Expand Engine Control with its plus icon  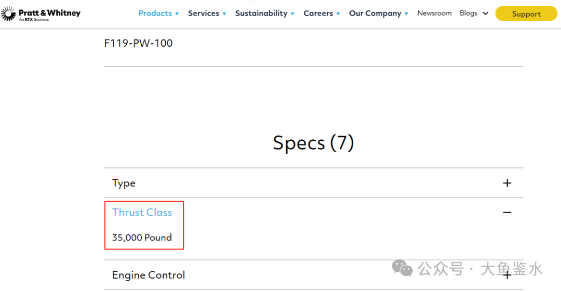[x=507, y=275]
